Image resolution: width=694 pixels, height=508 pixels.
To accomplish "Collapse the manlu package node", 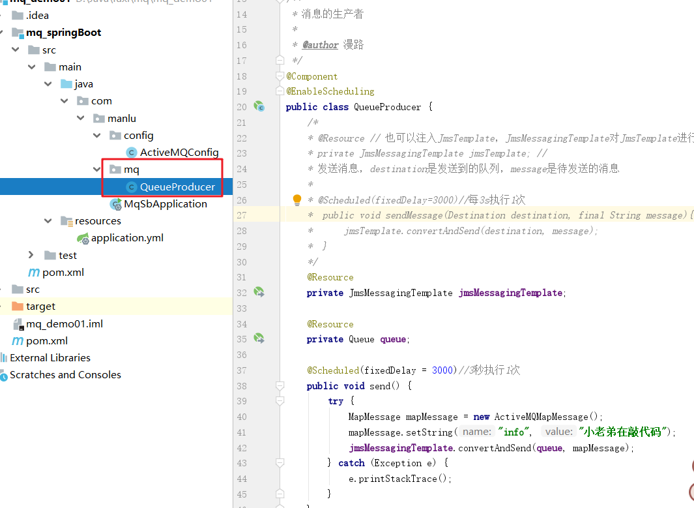I will (81, 118).
